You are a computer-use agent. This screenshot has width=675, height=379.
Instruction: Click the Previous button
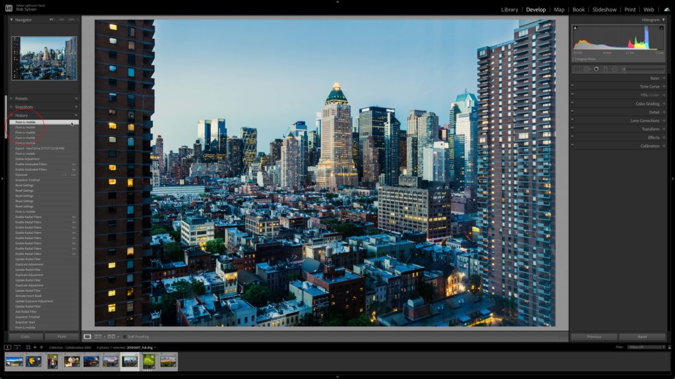click(594, 337)
